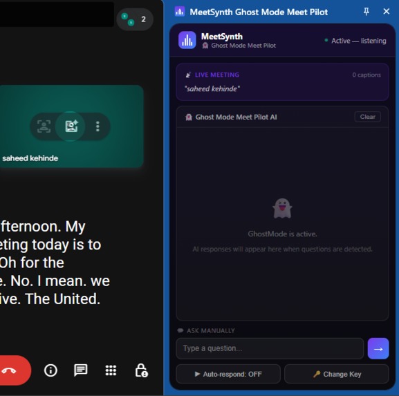Open meeting details info icon
The height and width of the screenshot is (396, 399).
point(50,370)
